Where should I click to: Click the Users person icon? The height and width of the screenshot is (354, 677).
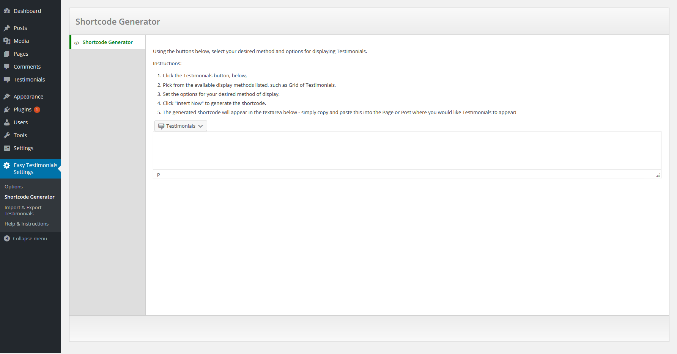(x=7, y=122)
